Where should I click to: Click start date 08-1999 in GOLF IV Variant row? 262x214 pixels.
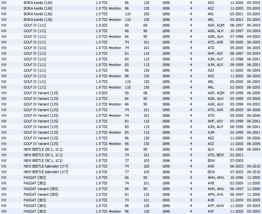[x=236, y=127]
